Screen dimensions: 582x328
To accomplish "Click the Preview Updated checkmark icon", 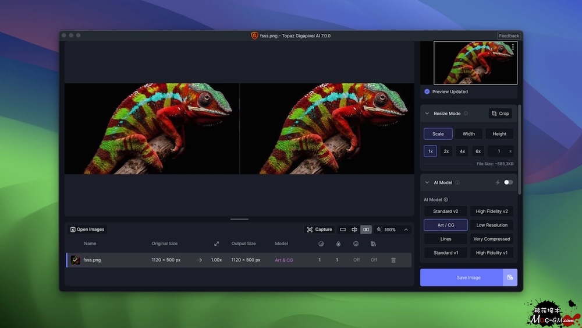I will [427, 91].
